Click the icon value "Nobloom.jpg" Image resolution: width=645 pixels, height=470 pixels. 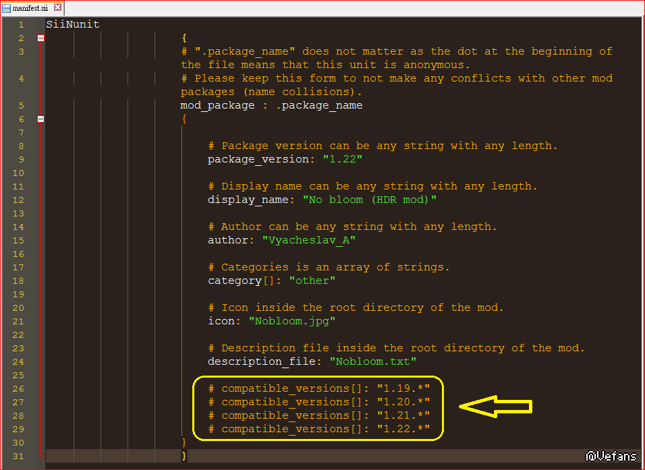pos(292,321)
